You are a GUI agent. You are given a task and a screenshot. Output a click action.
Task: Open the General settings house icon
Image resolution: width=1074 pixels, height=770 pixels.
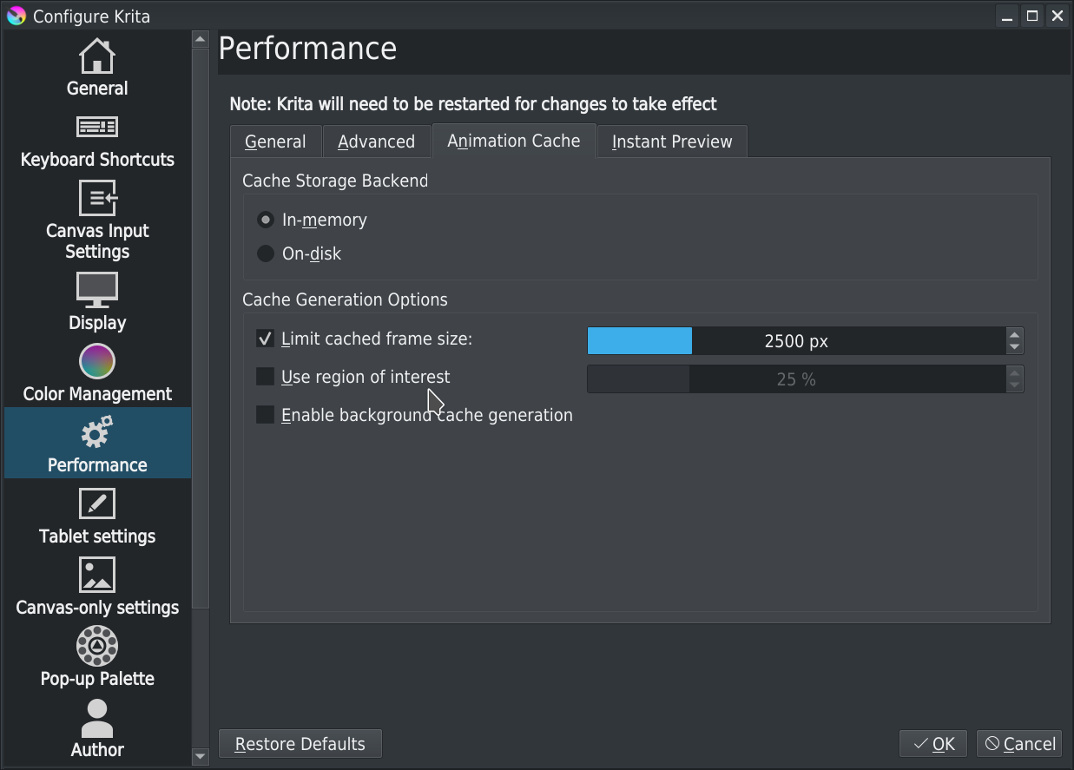(x=97, y=56)
